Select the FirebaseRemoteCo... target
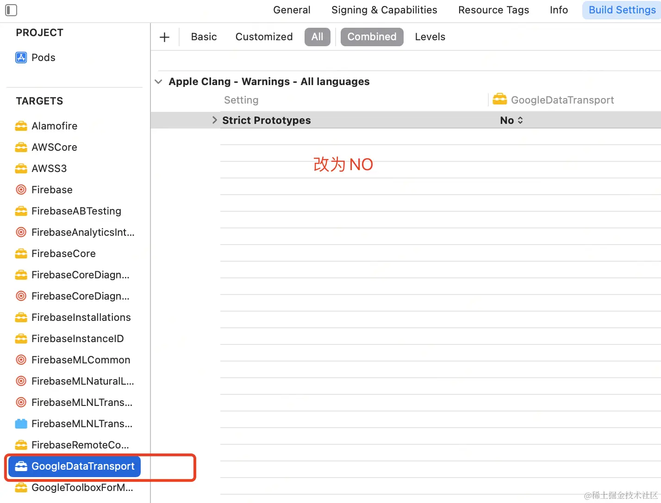 click(x=80, y=445)
